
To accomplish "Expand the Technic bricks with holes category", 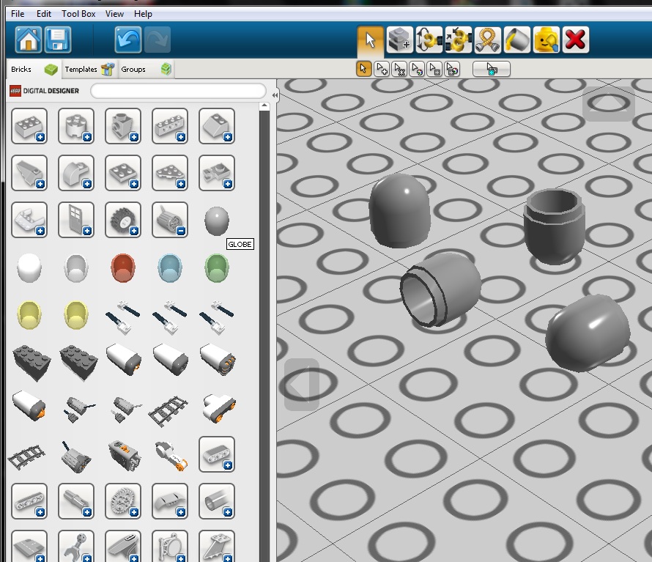I will (x=170, y=126).
